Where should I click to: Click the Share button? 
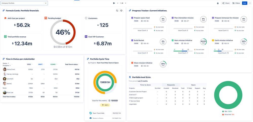226,3
